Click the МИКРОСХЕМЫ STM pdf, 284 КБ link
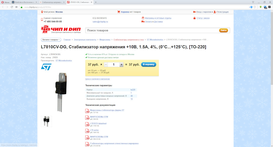Viewport: 273px width, 147px height. click(99, 117)
